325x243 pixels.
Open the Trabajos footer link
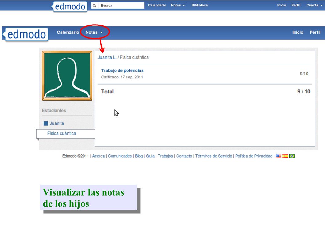click(165, 156)
